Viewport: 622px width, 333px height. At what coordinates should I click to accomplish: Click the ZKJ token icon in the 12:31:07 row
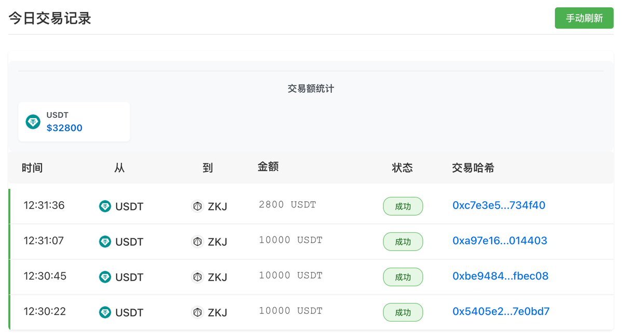pos(197,241)
